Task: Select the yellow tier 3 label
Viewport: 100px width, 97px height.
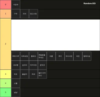Action: [5, 74]
